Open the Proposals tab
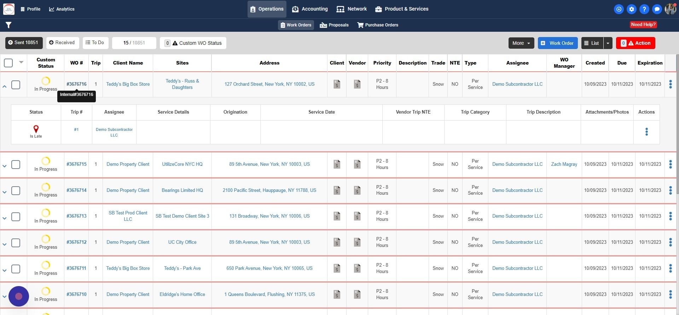Image resolution: width=679 pixels, height=315 pixels. pyautogui.click(x=334, y=25)
